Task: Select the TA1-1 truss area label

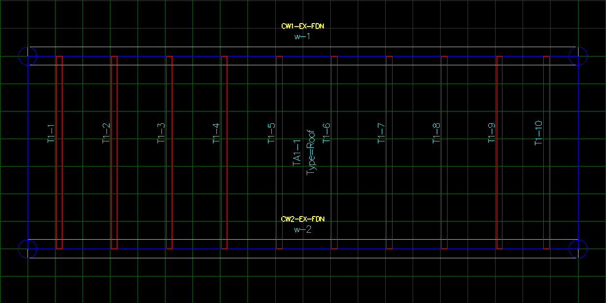Action: pos(297,153)
